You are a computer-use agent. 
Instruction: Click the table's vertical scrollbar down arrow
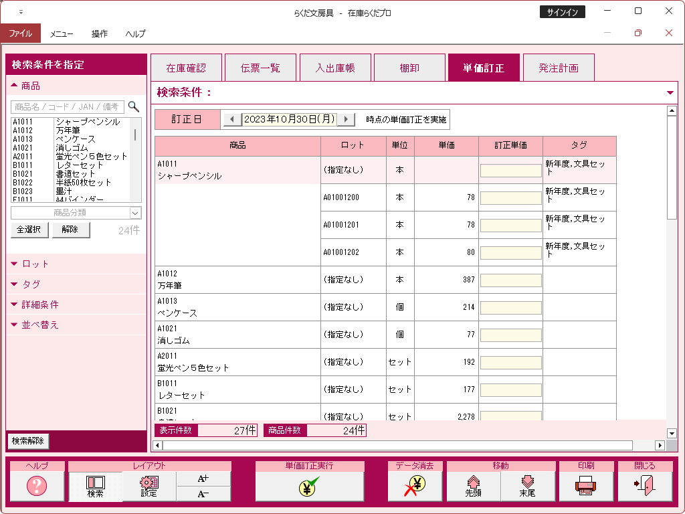pos(672,433)
